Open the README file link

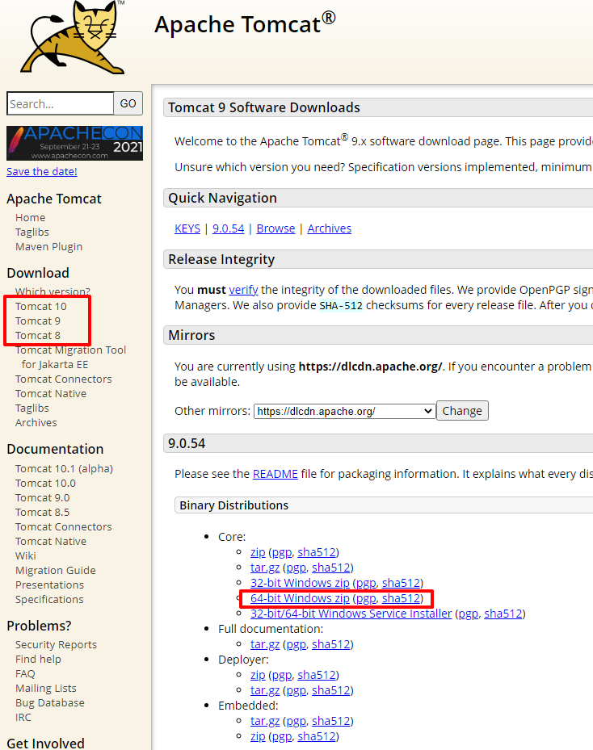tap(275, 474)
